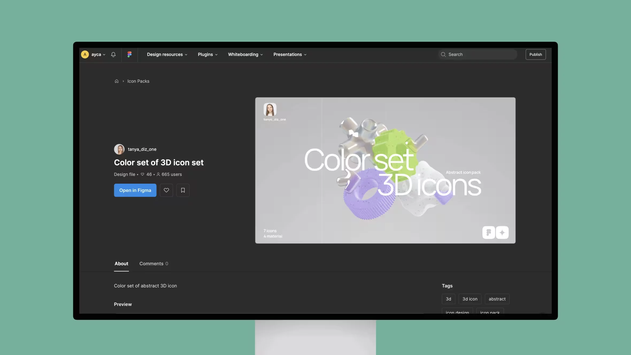Image resolution: width=631 pixels, height=355 pixels.
Task: Click the heart/like icon on resource
Action: click(x=166, y=190)
